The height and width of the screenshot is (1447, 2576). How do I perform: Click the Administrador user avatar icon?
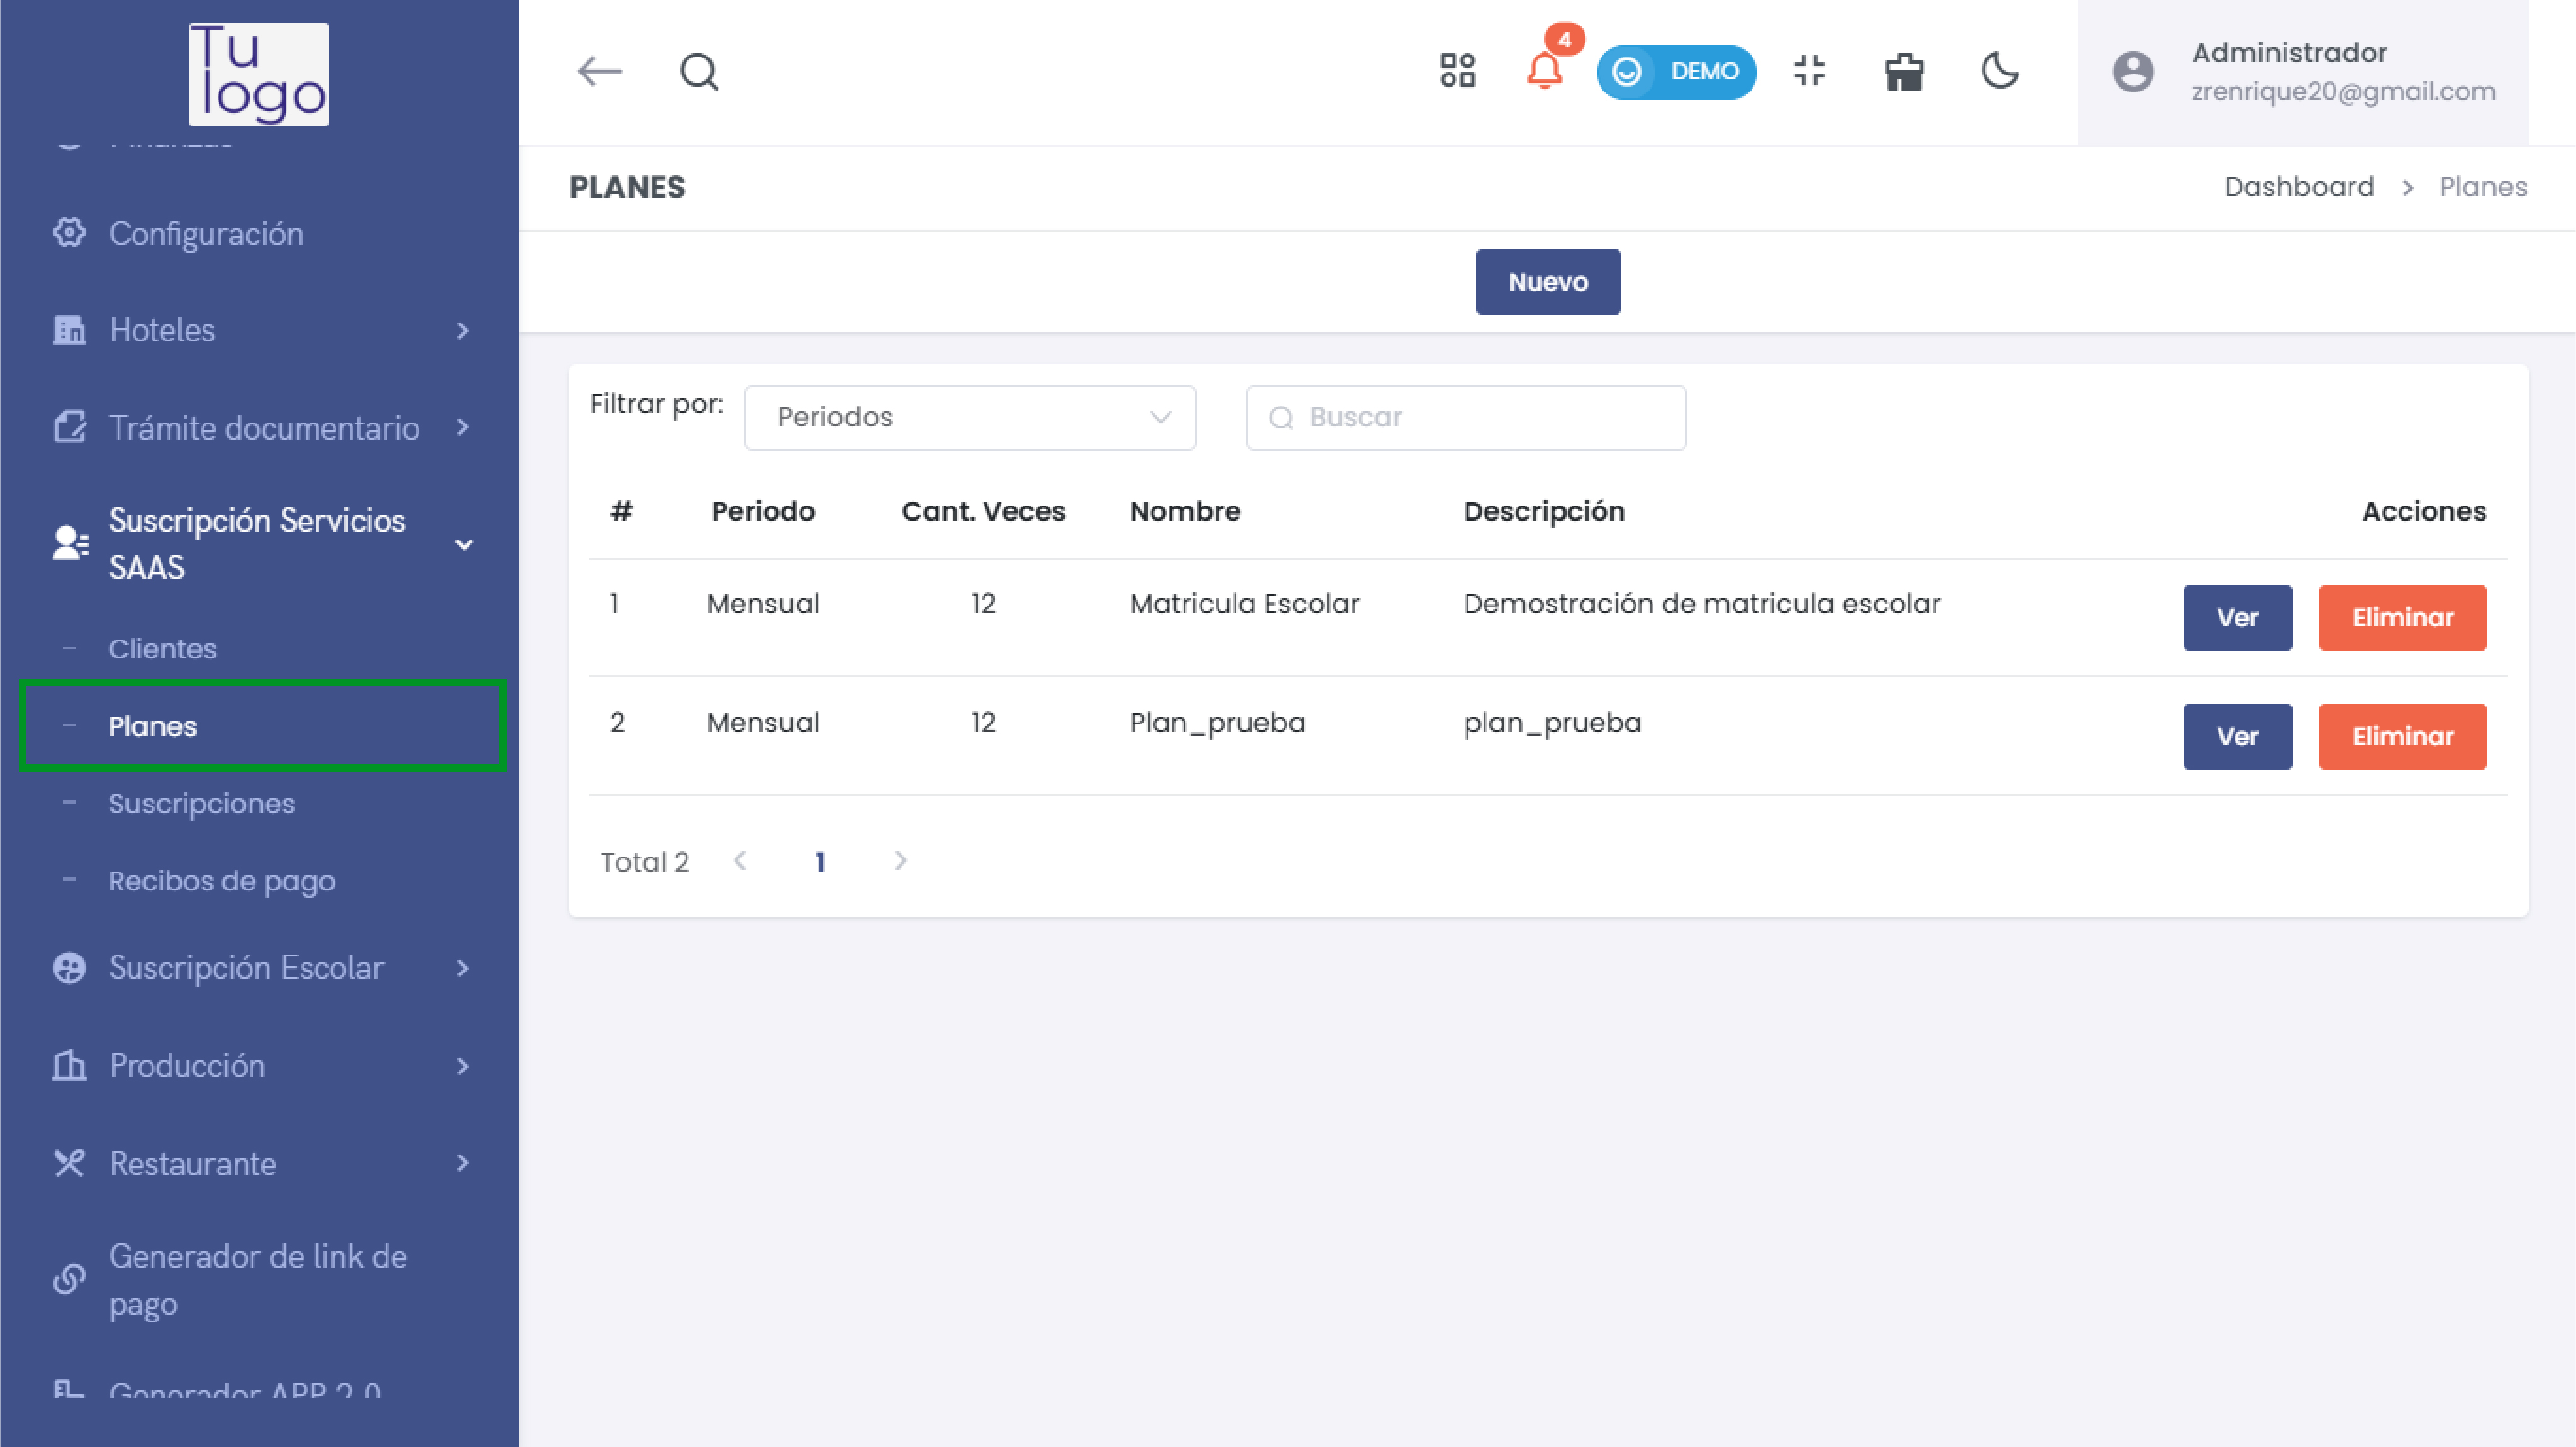[2132, 72]
